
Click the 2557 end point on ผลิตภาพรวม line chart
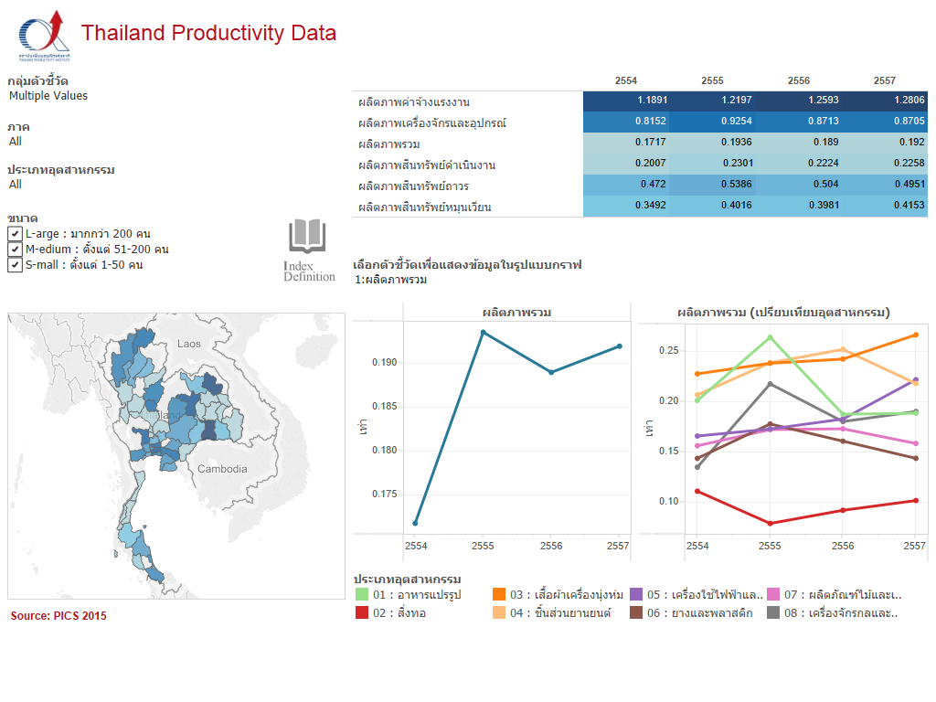[620, 346]
